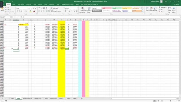Open the Formulas ribbon tab
The image size is (181, 102).
point(29,5)
